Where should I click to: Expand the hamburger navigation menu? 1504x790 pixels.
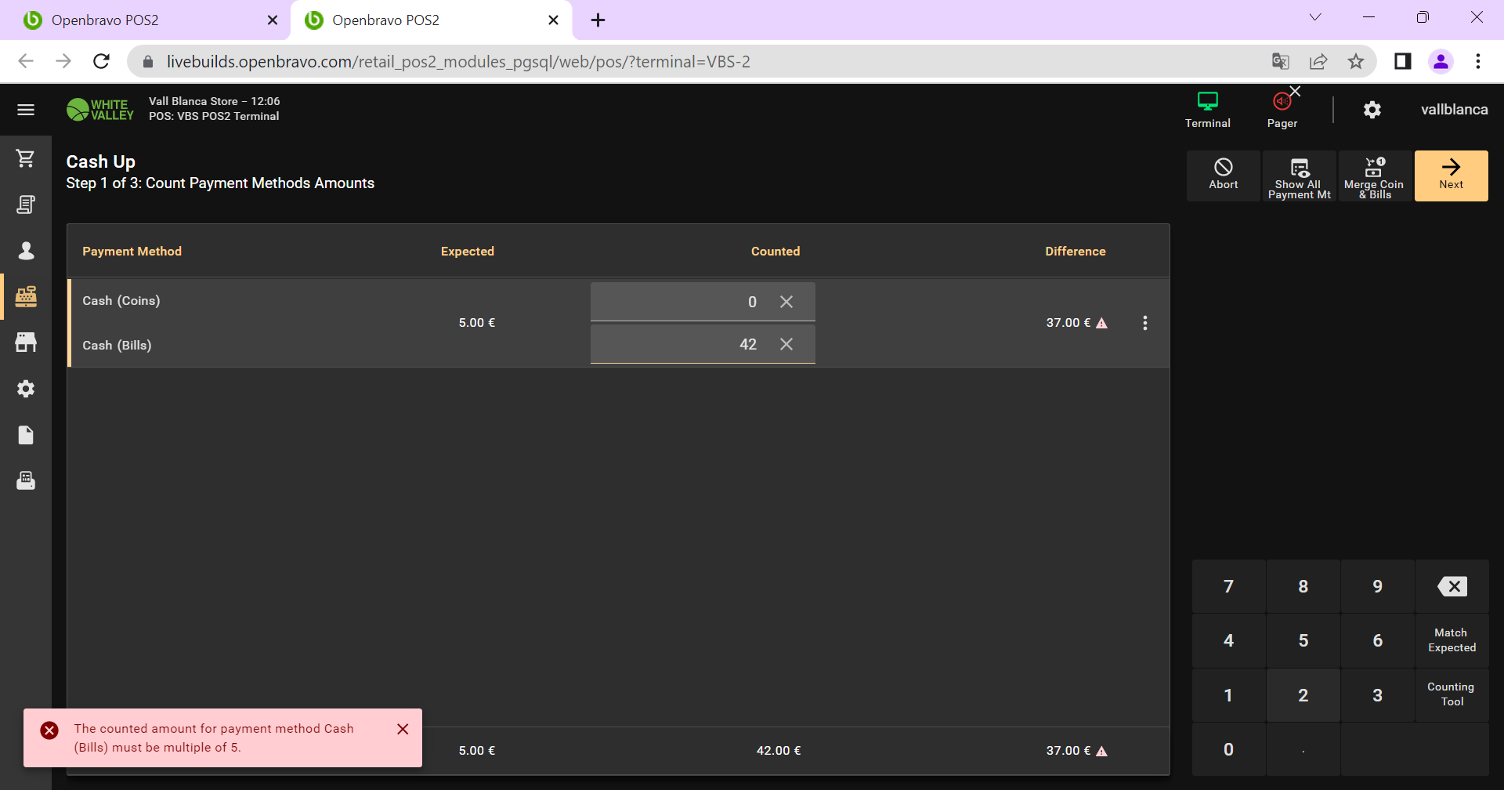[x=26, y=110]
